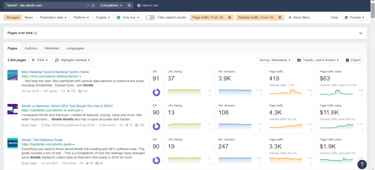The image size is (375, 170).
Task: Switch to the Websites tab
Action: [52, 48]
